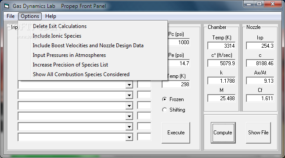Click the Cf field showing 1.611
285x158 pixels.
[260, 98]
